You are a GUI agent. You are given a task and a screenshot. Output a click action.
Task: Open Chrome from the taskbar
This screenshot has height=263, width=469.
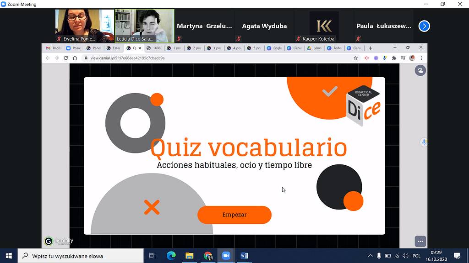click(208, 256)
